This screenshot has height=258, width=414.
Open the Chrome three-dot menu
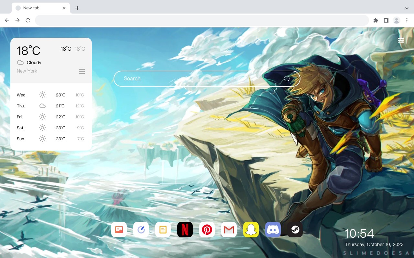407,20
